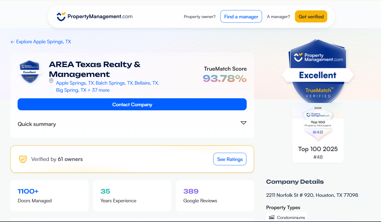Select the location pin icon beside city list
Screen dimensions: 381x222
[x=51, y=81]
